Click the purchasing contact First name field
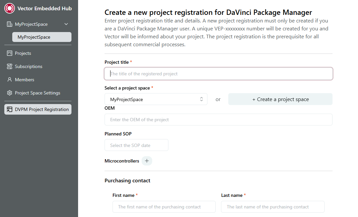The image size is (358, 217). (164, 207)
